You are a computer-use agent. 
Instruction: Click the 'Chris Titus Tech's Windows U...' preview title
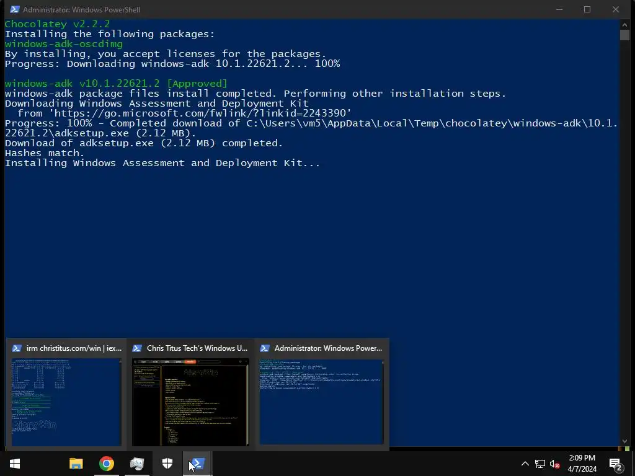click(x=197, y=348)
